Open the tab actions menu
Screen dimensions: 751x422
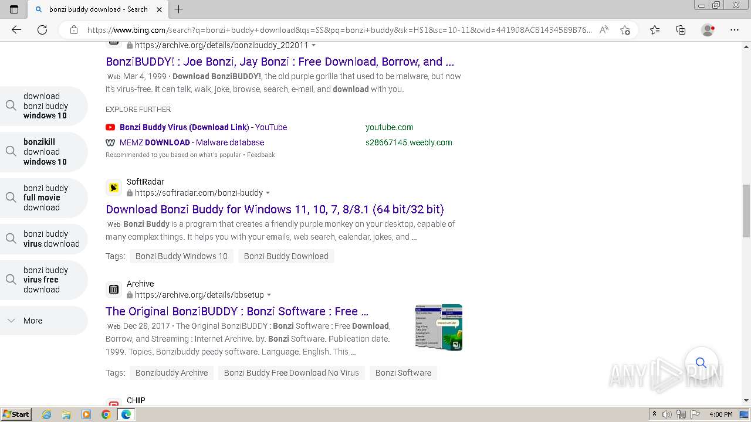pos(14,9)
